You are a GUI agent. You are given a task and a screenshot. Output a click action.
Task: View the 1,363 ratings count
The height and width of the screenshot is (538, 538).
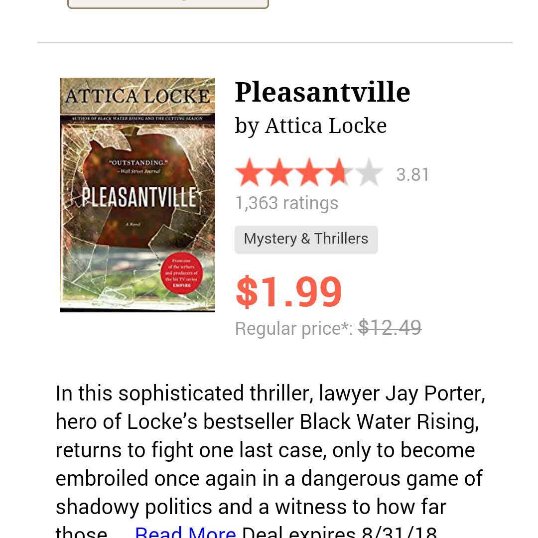286,203
